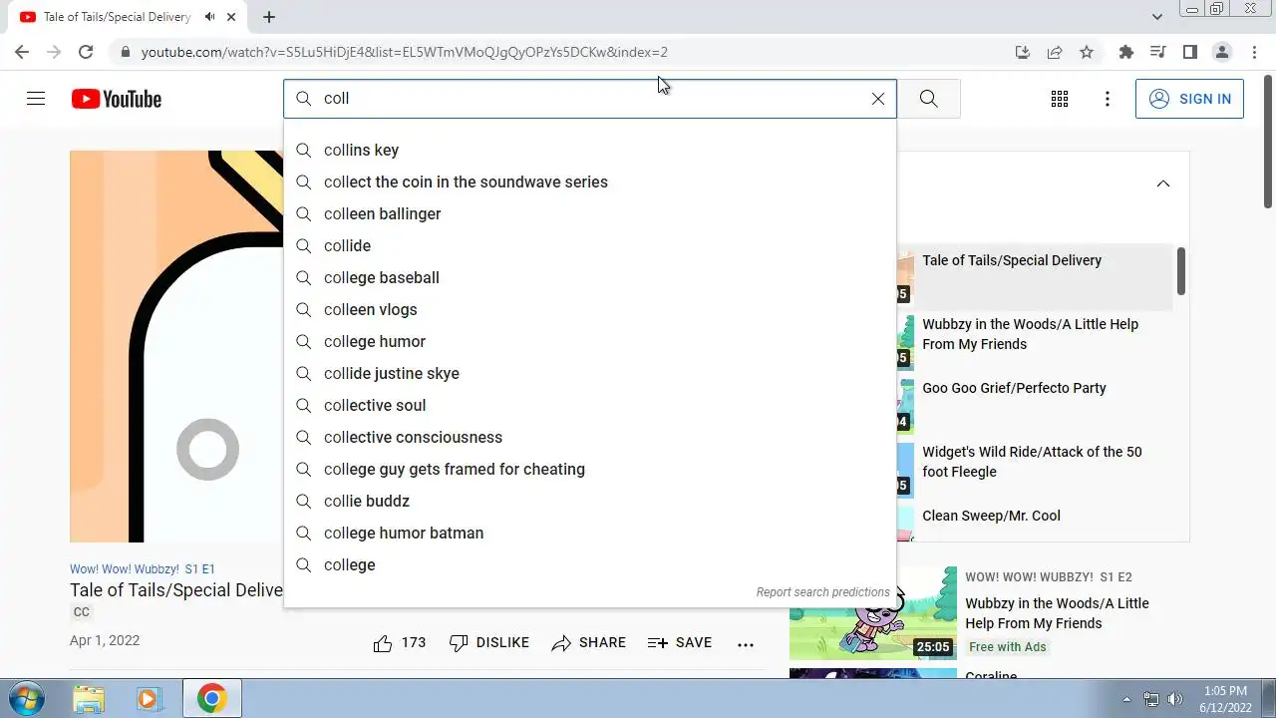This screenshot has height=718, width=1276.
Task: Submit search with the magnifier button
Action: click(928, 99)
